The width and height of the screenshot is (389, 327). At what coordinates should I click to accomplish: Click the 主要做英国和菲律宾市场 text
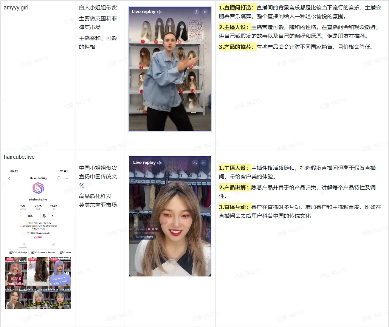(x=98, y=23)
